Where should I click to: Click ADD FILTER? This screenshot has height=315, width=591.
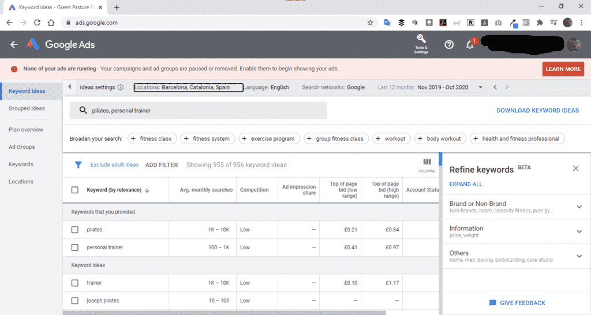coord(162,165)
